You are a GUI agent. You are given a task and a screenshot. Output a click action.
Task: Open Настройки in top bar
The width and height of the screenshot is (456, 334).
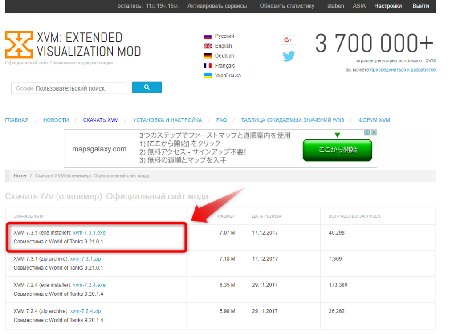click(x=388, y=6)
